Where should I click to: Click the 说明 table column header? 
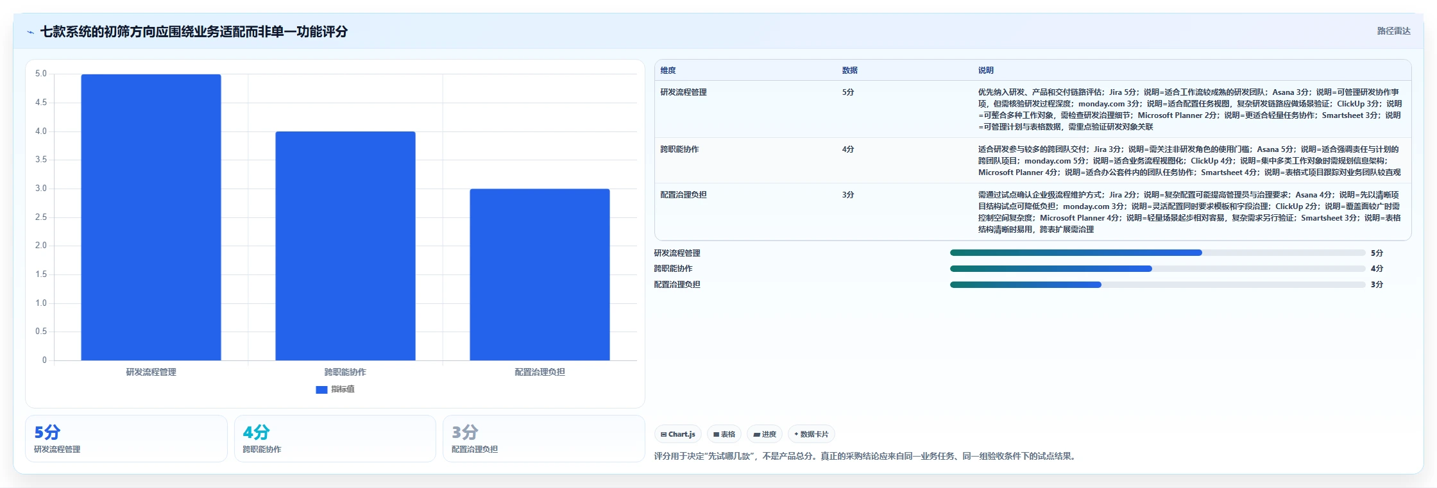click(x=985, y=71)
